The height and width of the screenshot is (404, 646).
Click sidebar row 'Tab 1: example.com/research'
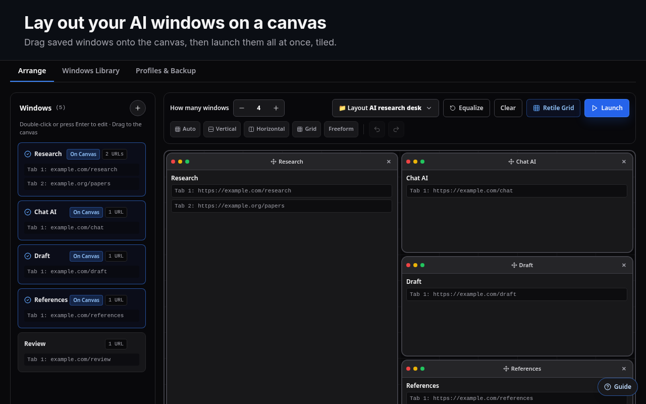(x=82, y=170)
